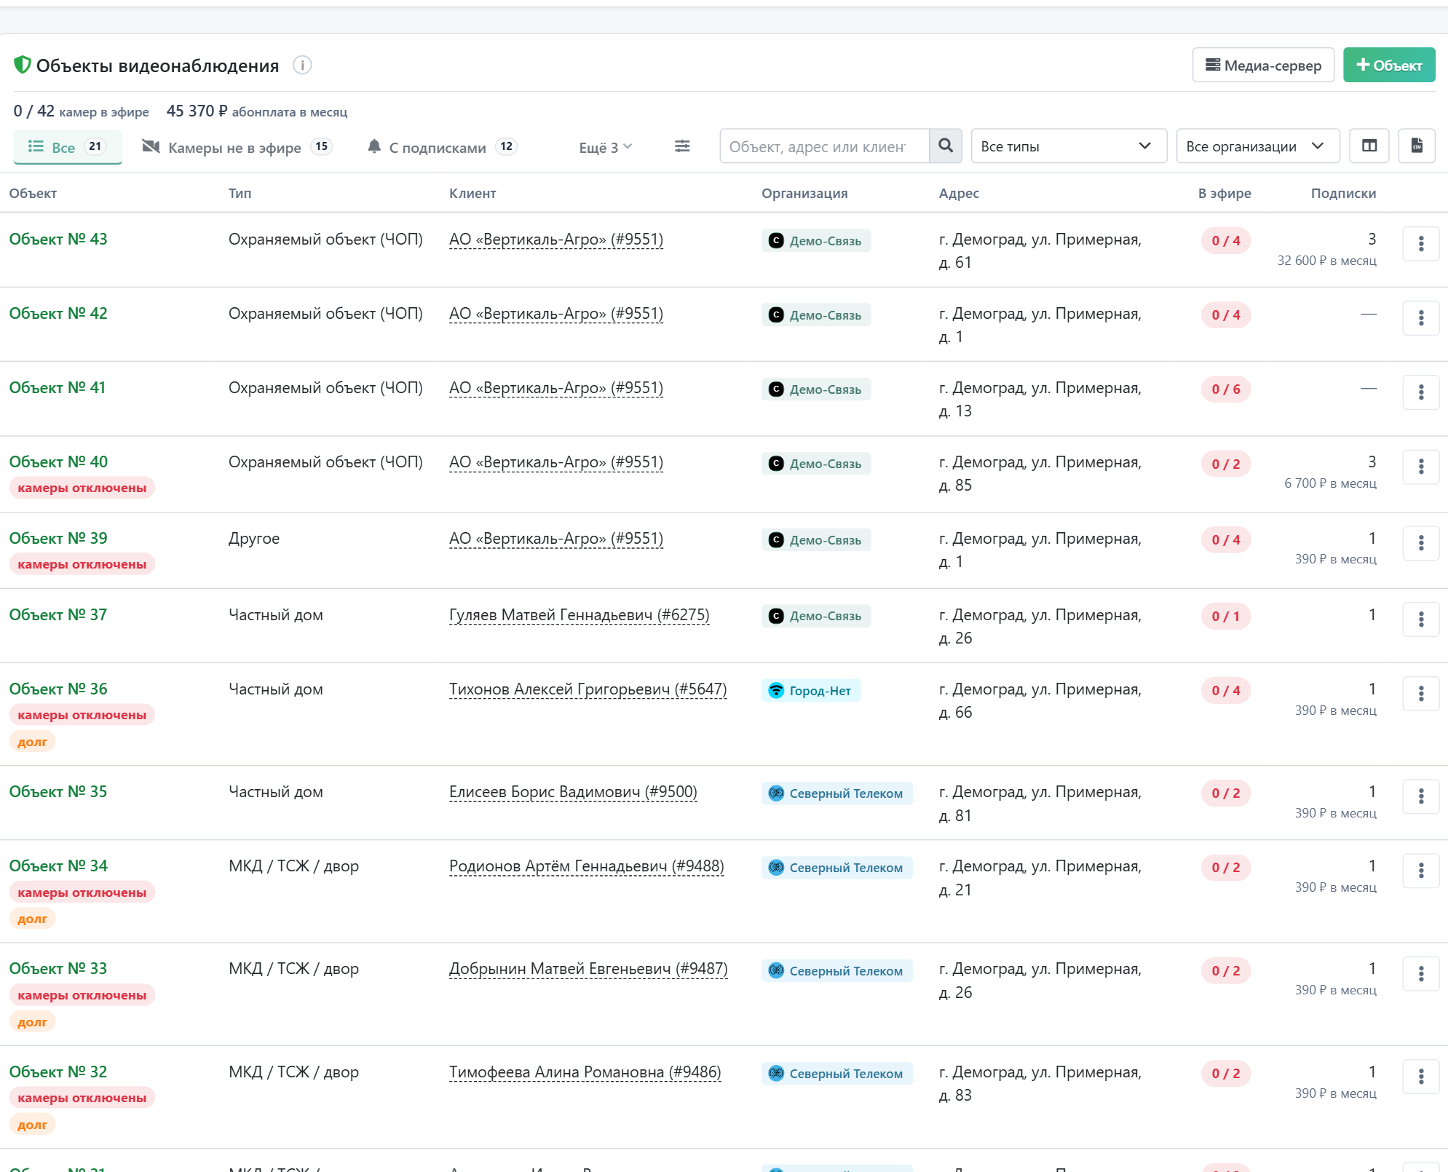The image size is (1448, 1172).
Task: Click Северный Телеком badge in Объект № 35 row
Action: [x=837, y=793]
